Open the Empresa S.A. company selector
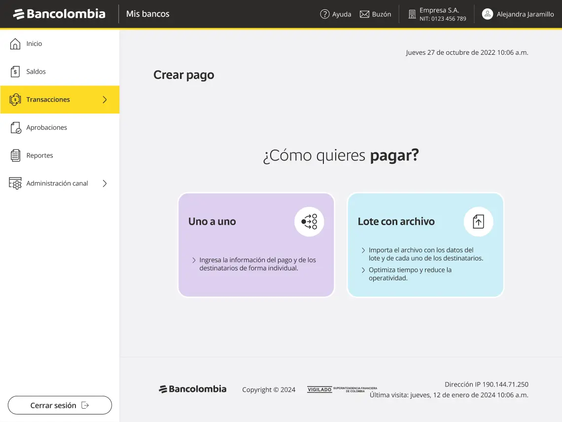 437,14
